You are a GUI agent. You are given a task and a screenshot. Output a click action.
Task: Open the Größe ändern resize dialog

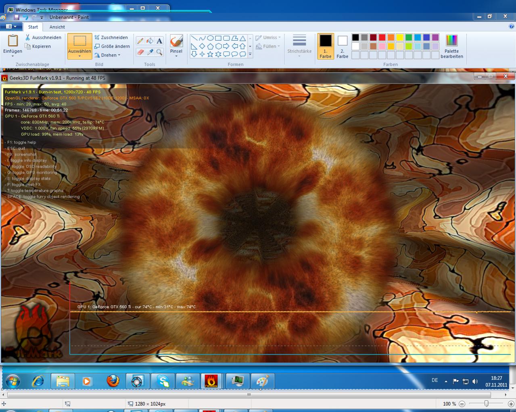coord(112,46)
